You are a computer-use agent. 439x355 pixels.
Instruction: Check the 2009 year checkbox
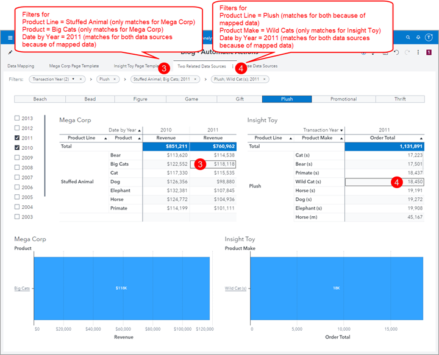click(17, 157)
